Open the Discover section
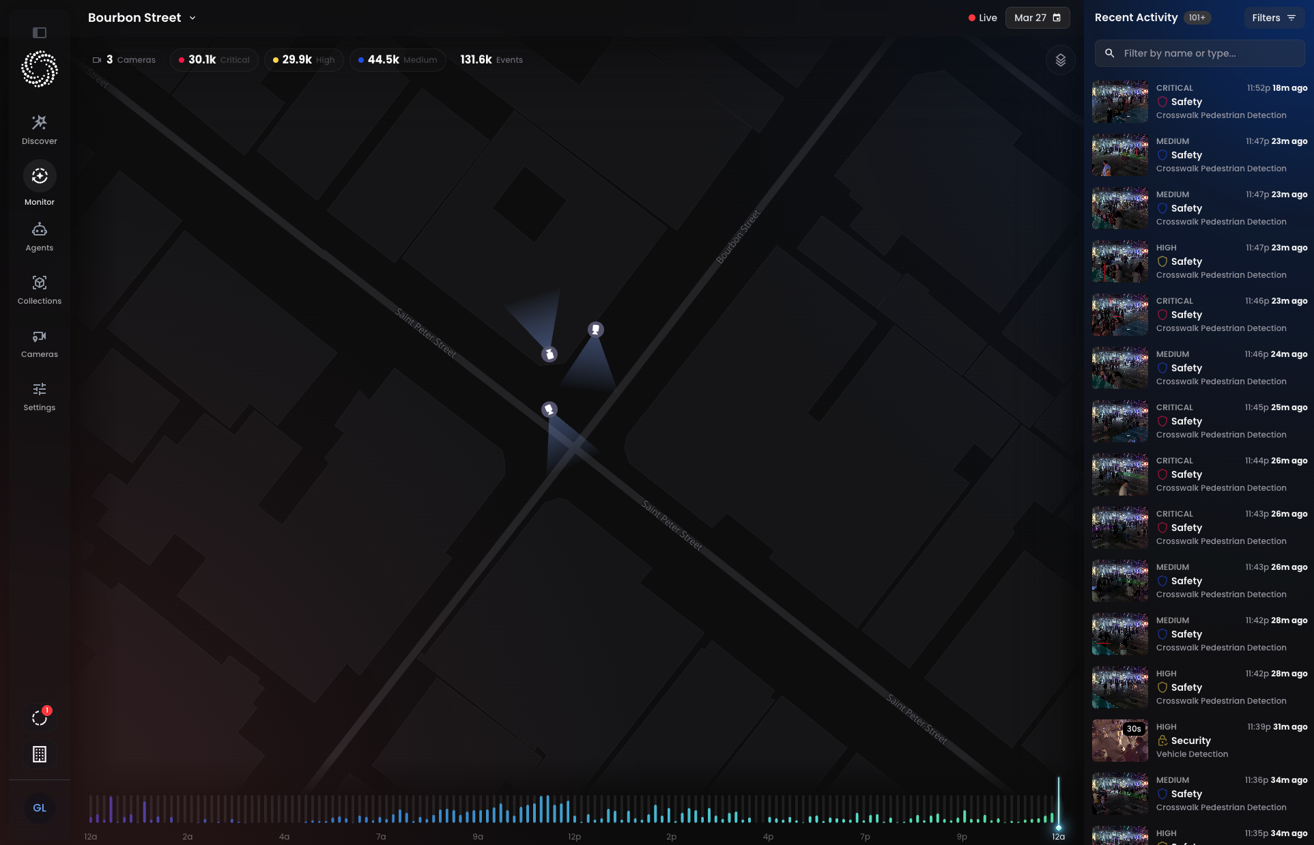Viewport: 1314px width, 845px height. [x=40, y=130]
